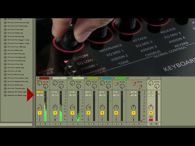Reset the yellow peak level display on track 1

click(40, 92)
